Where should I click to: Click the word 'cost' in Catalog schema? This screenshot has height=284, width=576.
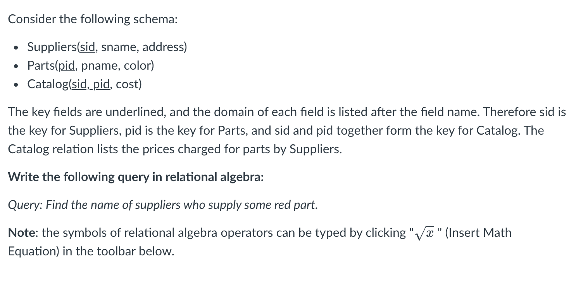pos(127,84)
